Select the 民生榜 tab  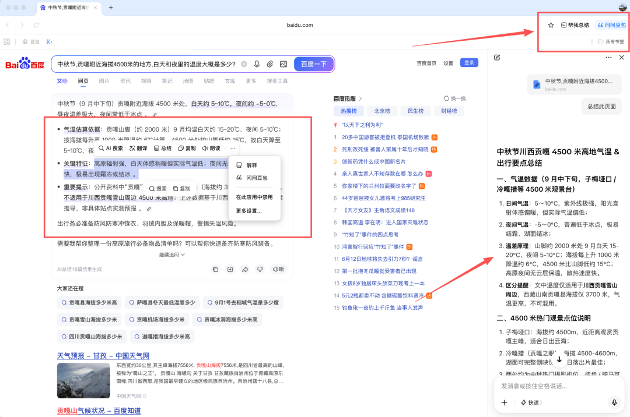point(415,111)
